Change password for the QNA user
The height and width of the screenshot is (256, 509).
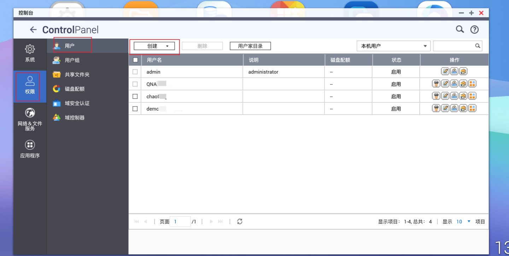436,84
